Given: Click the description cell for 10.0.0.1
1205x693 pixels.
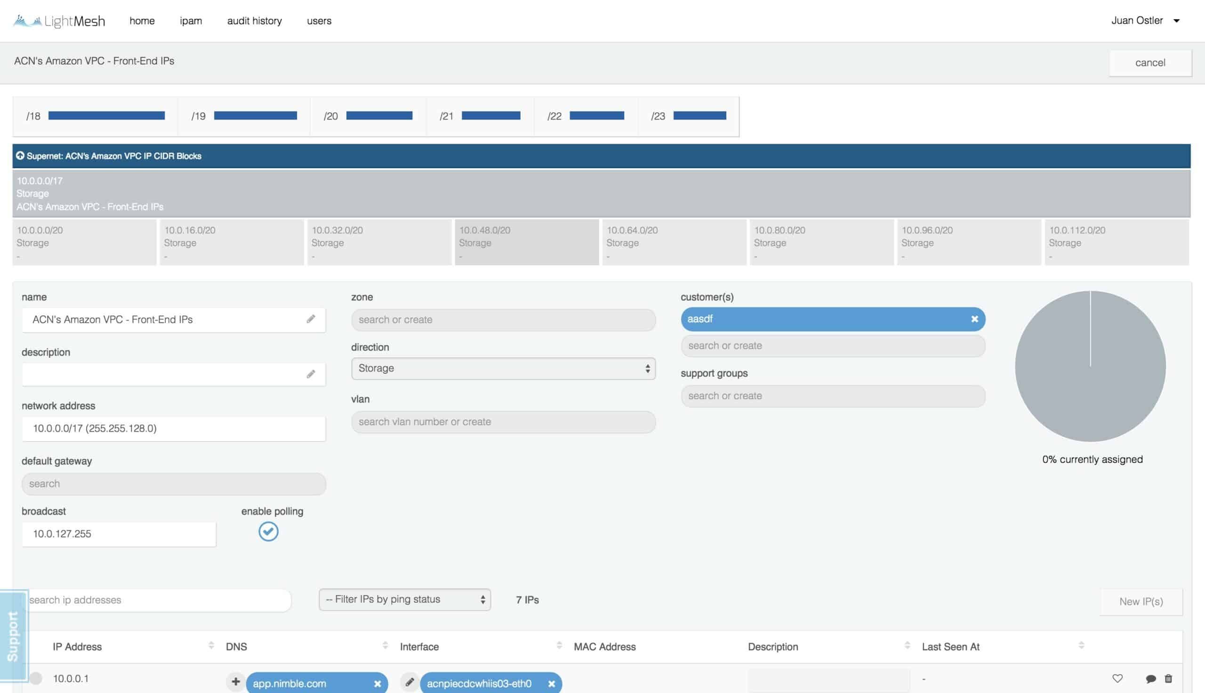Looking at the screenshot, I should point(828,680).
